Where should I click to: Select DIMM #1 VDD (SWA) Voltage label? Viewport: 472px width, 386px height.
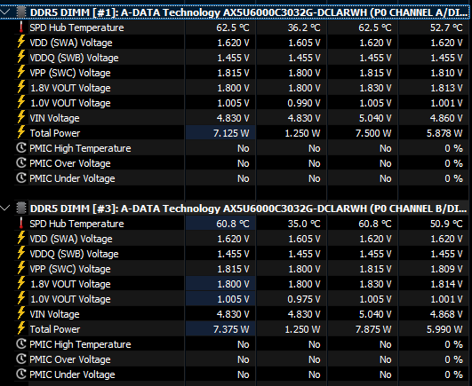[x=71, y=43]
